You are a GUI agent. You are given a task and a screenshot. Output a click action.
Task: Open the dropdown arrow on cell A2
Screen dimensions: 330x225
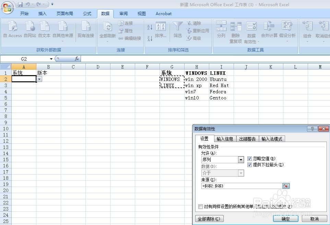[x=39, y=79]
